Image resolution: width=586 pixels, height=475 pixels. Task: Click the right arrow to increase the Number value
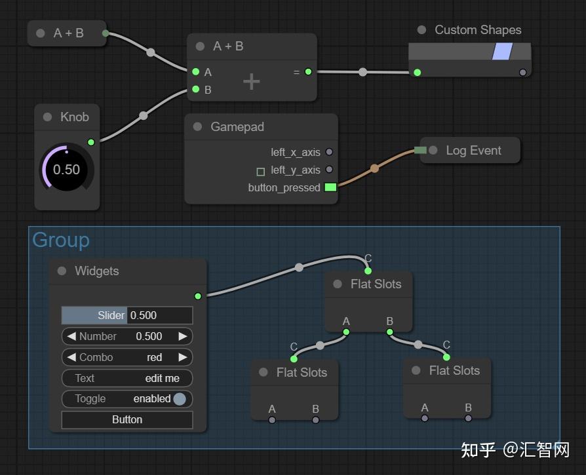184,336
